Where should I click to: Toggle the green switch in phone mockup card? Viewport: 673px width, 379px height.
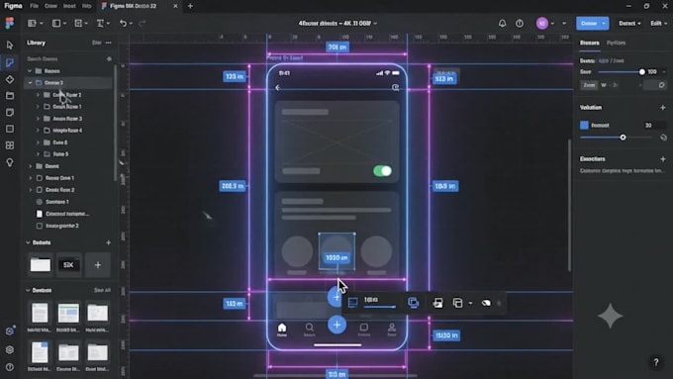382,171
